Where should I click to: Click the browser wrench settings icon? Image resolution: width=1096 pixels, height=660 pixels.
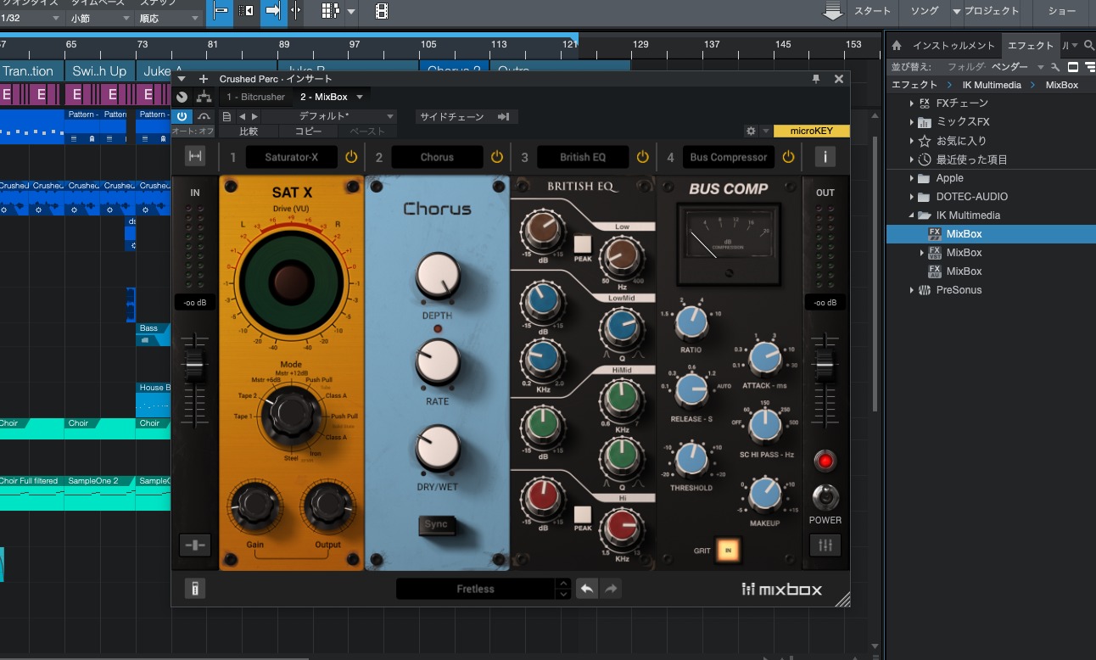(1055, 66)
